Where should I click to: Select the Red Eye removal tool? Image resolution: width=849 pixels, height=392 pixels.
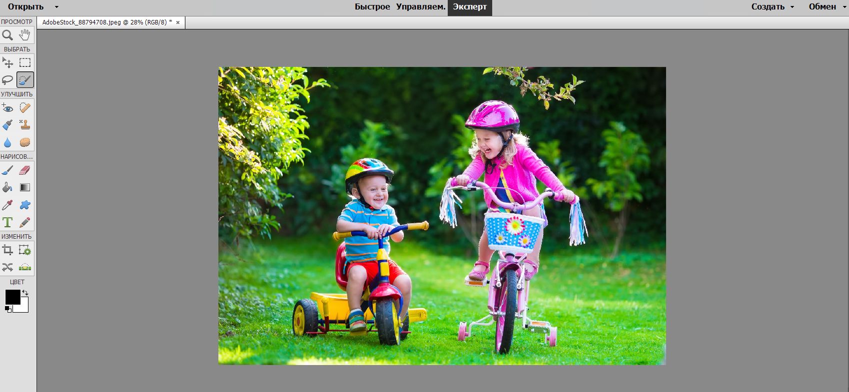pos(7,107)
